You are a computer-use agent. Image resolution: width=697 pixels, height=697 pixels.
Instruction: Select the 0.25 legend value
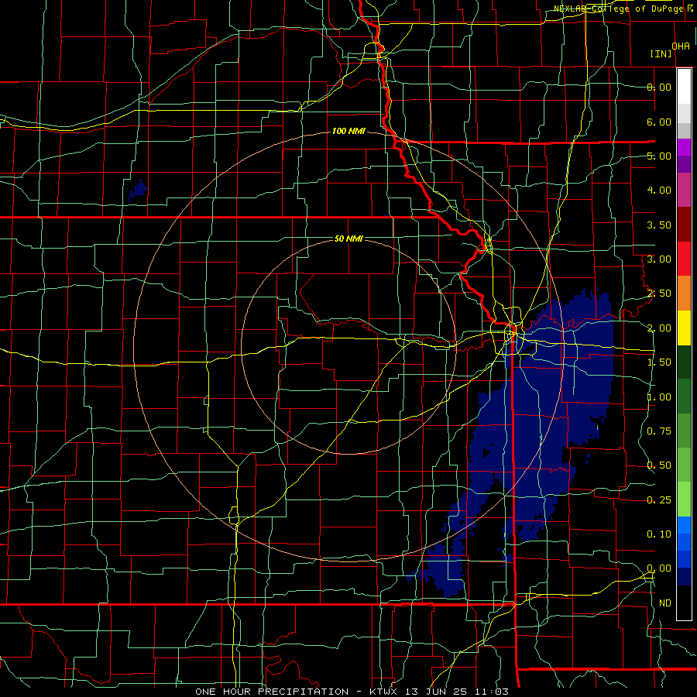[659, 500]
